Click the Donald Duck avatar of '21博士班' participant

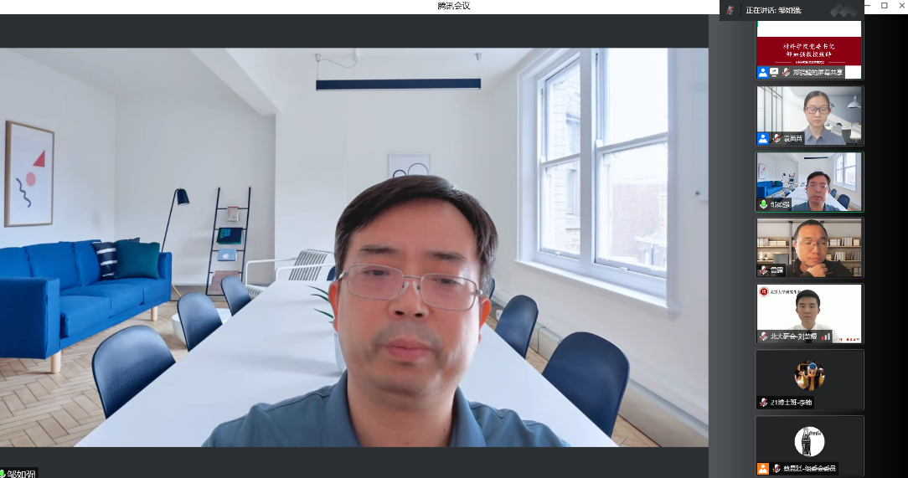click(x=809, y=374)
